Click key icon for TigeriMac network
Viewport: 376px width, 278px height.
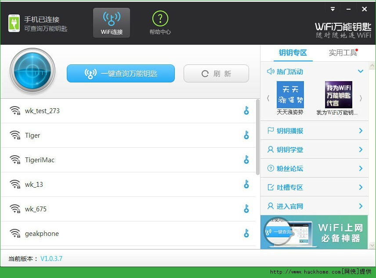pyautogui.click(x=246, y=160)
